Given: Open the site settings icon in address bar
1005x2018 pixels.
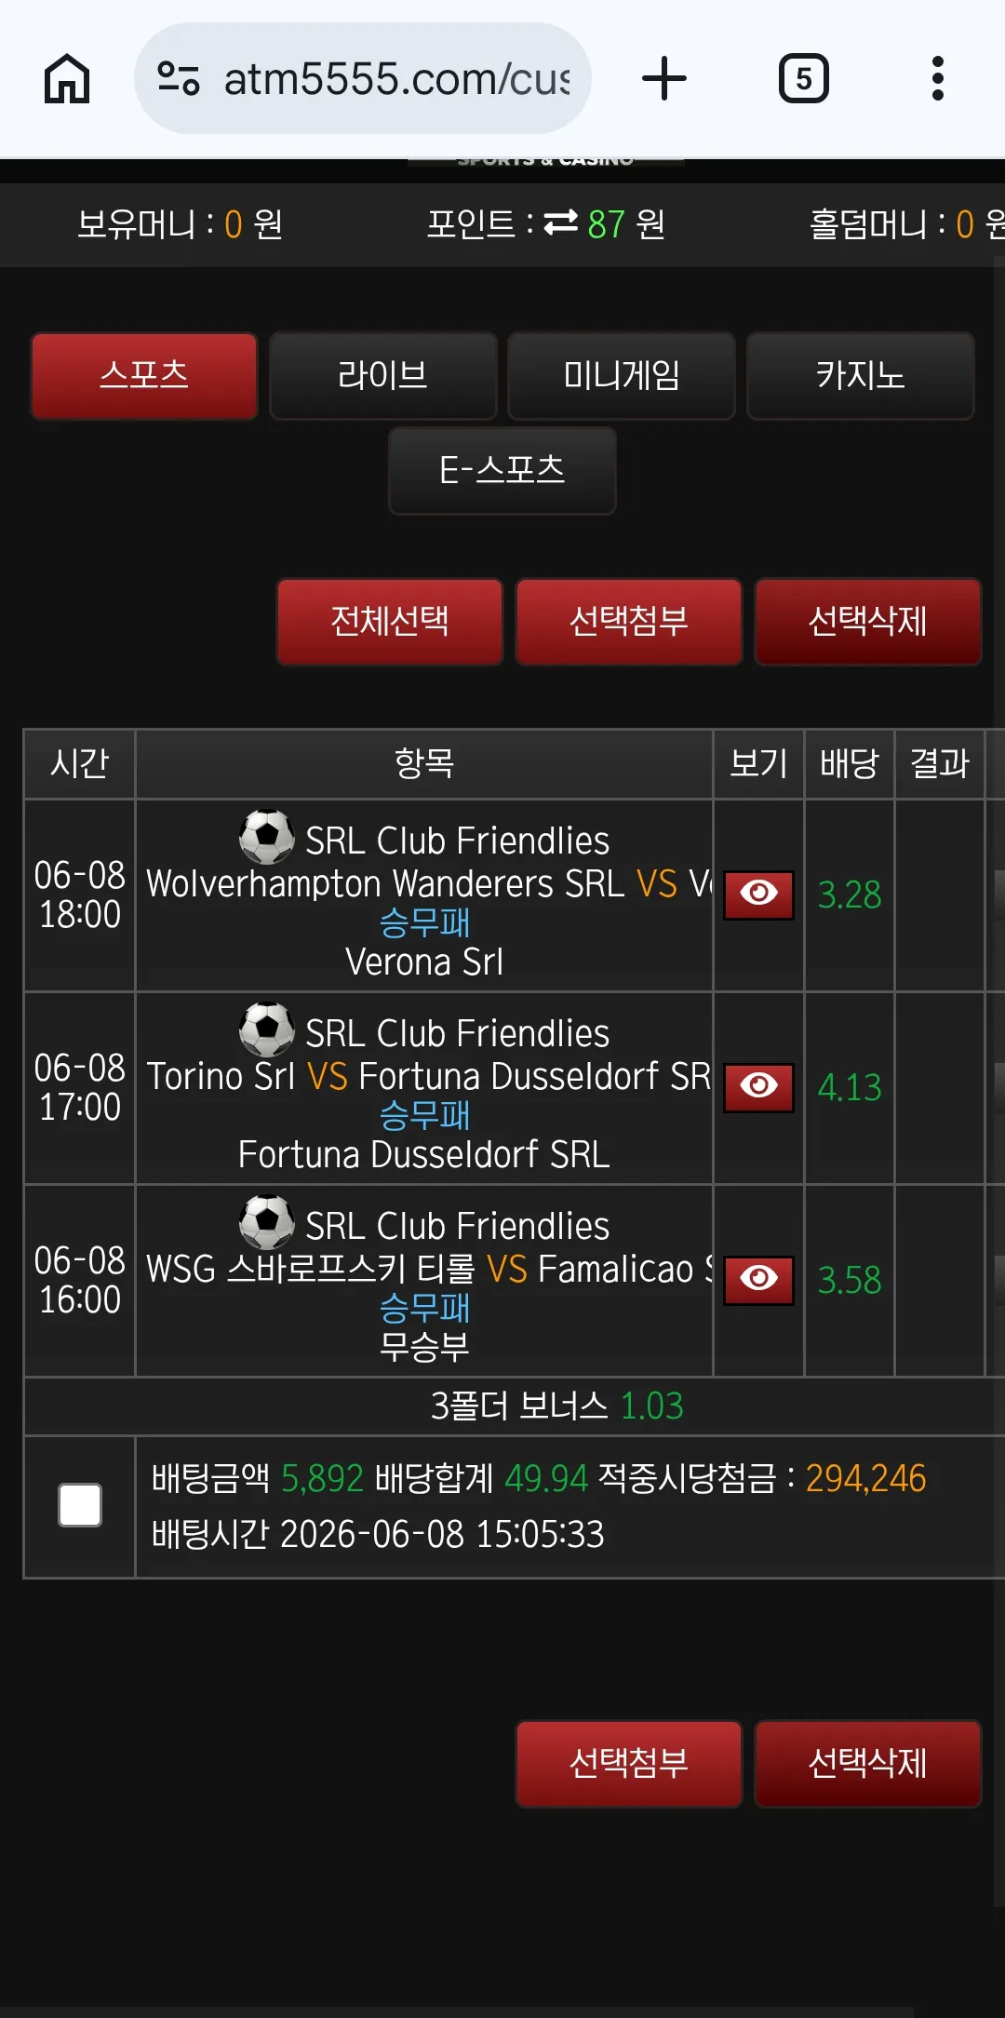Looking at the screenshot, I should 178,78.
